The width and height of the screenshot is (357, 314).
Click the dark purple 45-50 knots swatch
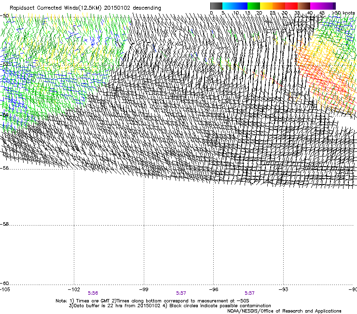pos(329,6)
